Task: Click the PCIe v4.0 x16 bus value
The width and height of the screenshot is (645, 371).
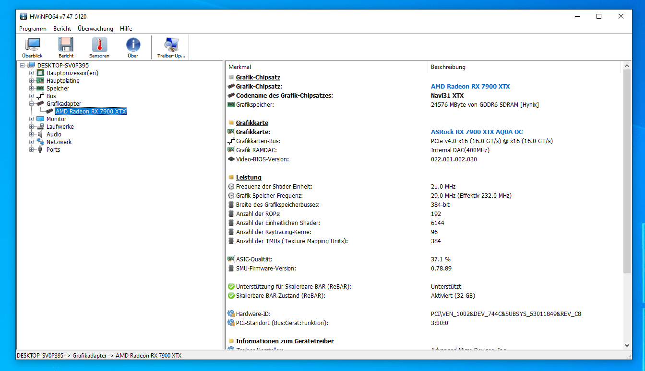Action: pyautogui.click(x=492, y=141)
